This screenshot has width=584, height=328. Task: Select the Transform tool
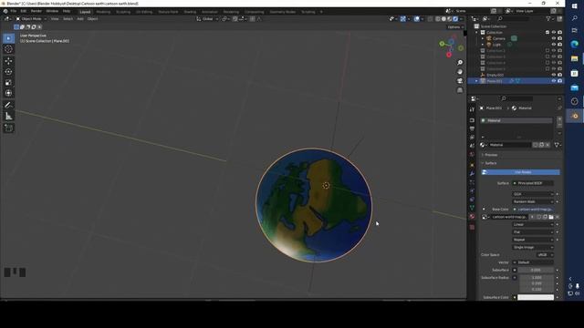pos(8,93)
